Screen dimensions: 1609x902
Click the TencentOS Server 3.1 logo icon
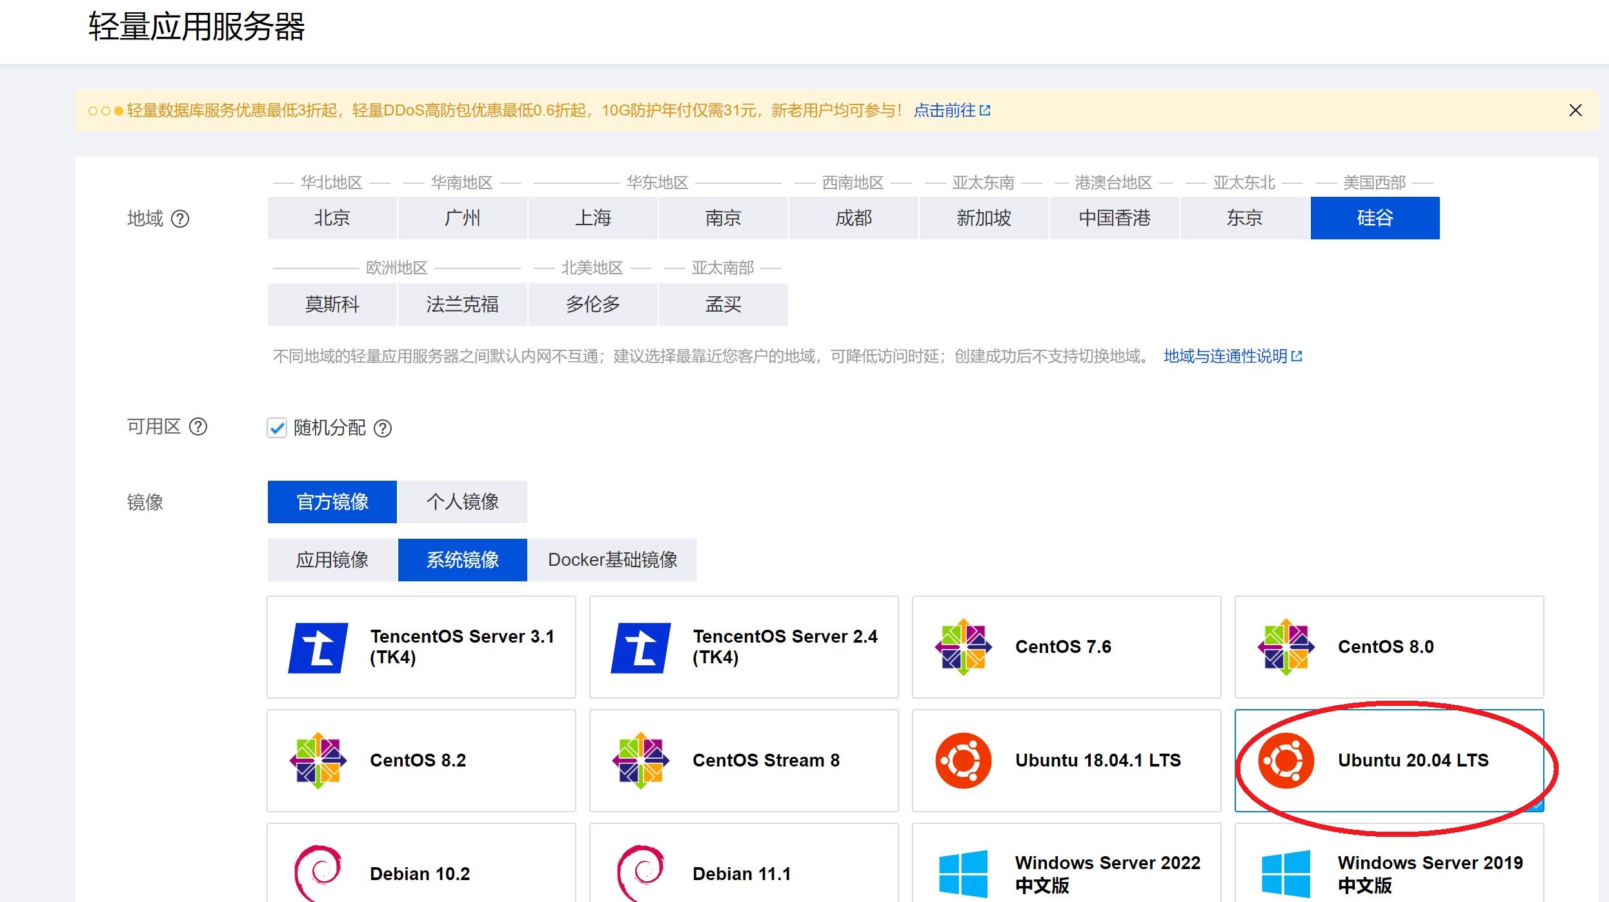click(x=318, y=648)
